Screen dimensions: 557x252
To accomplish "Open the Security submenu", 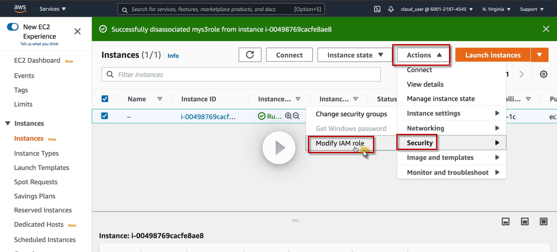I will [x=452, y=143].
